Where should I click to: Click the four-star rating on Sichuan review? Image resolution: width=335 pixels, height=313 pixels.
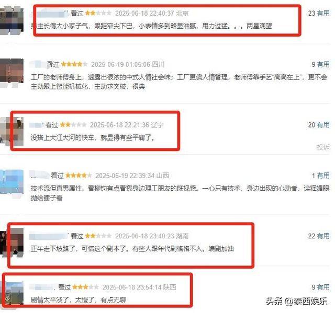74,64
